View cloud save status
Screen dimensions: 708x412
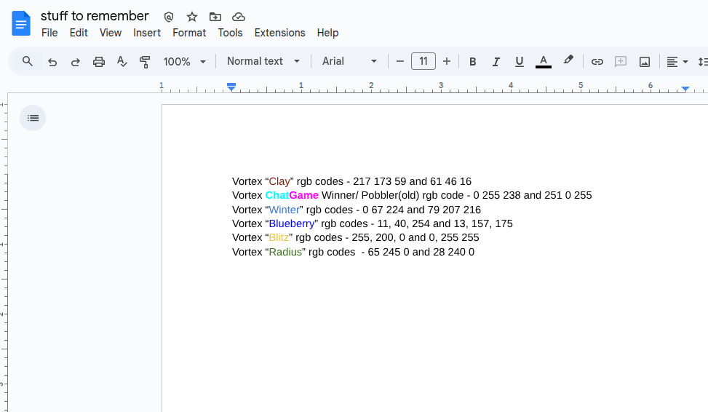pyautogui.click(x=239, y=17)
